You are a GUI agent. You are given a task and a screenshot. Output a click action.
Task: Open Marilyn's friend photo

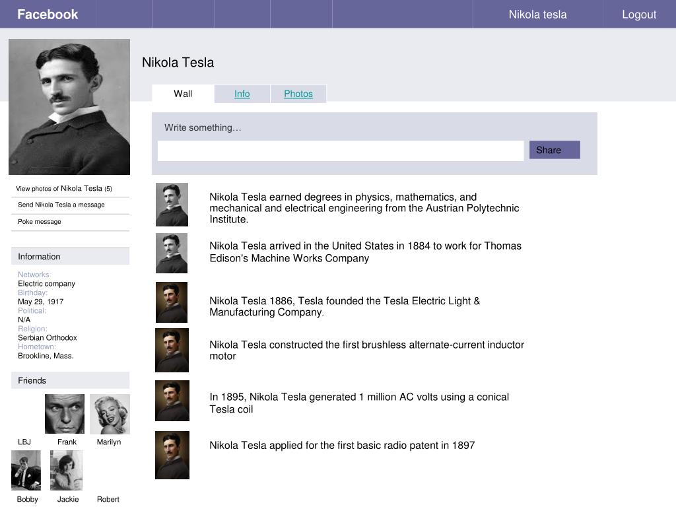coord(110,414)
